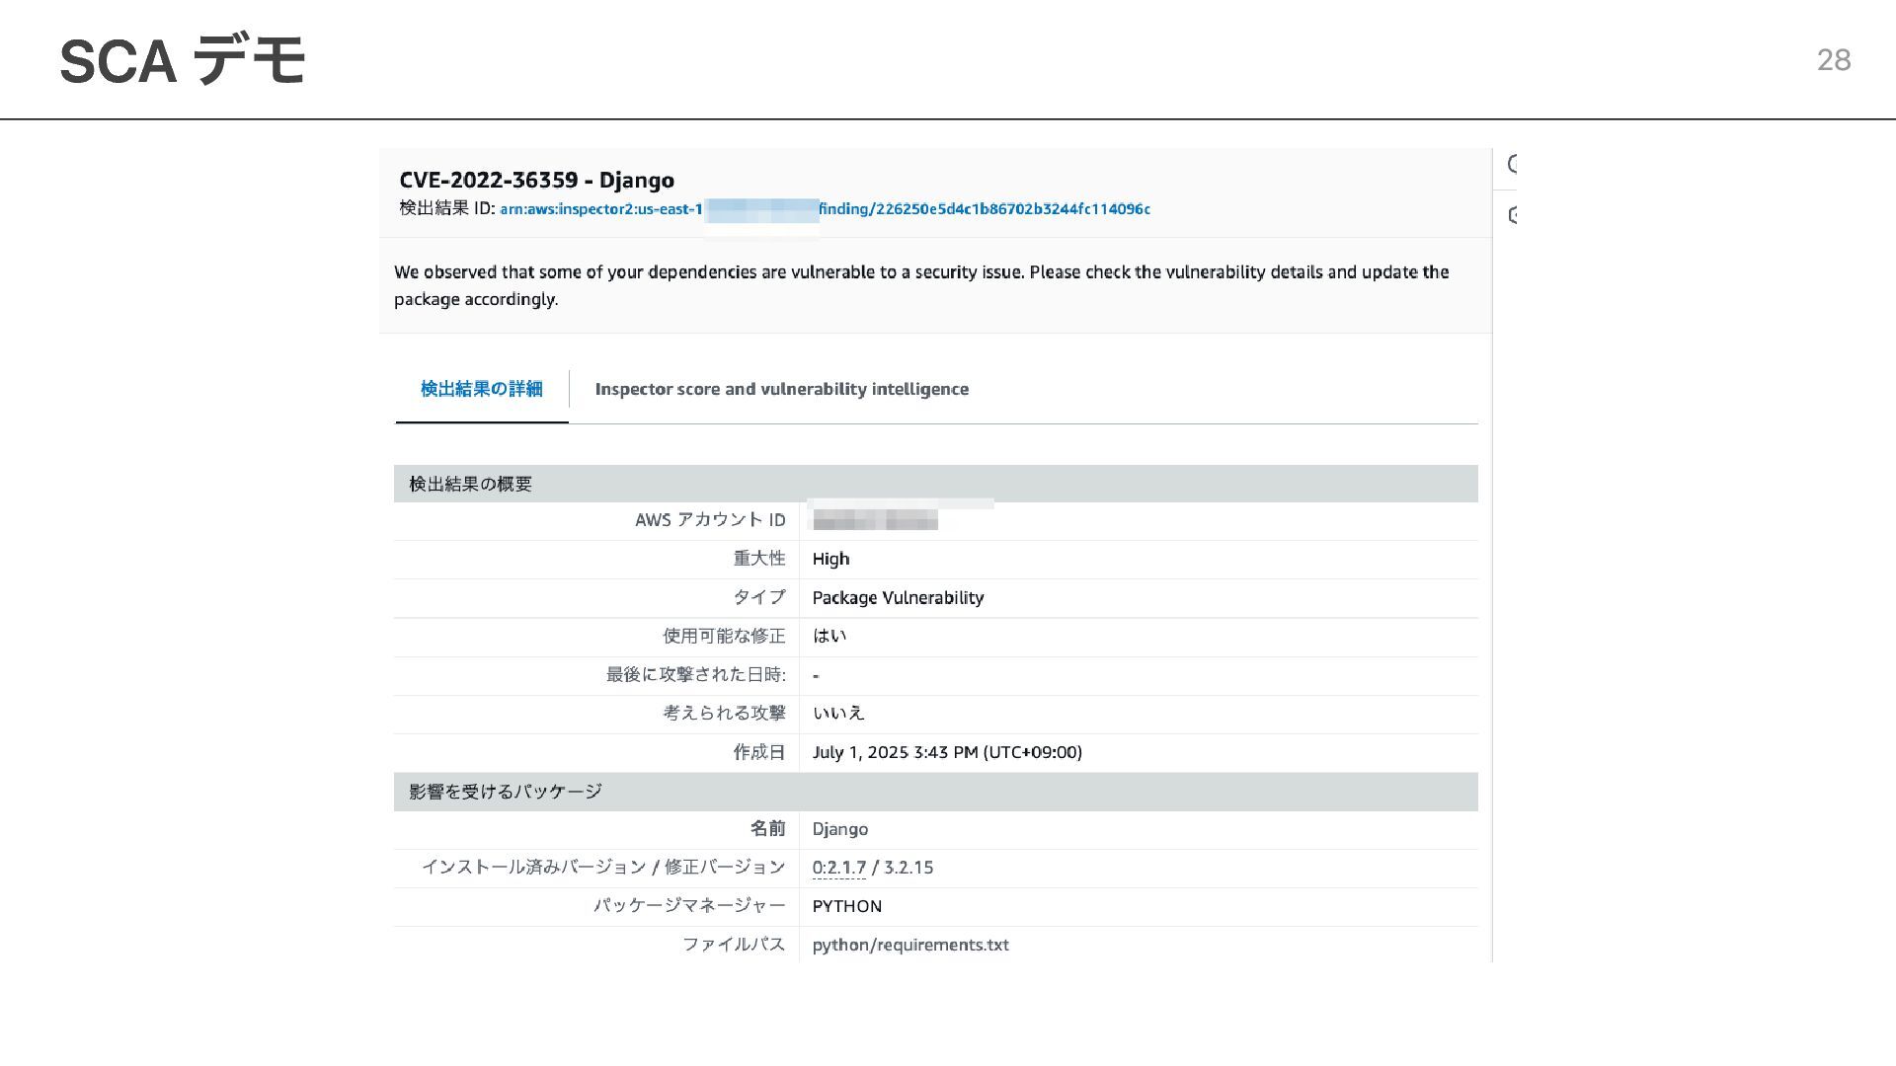1896x1066 pixels.
Task: Select the type value Package Vulnerability
Action: click(x=898, y=597)
